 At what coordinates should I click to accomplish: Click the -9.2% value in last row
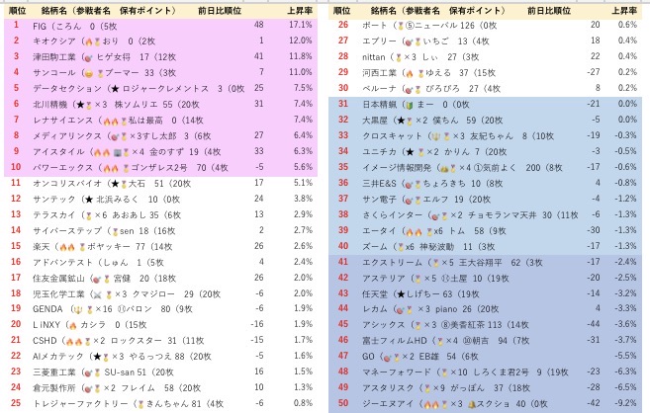pyautogui.click(x=625, y=403)
